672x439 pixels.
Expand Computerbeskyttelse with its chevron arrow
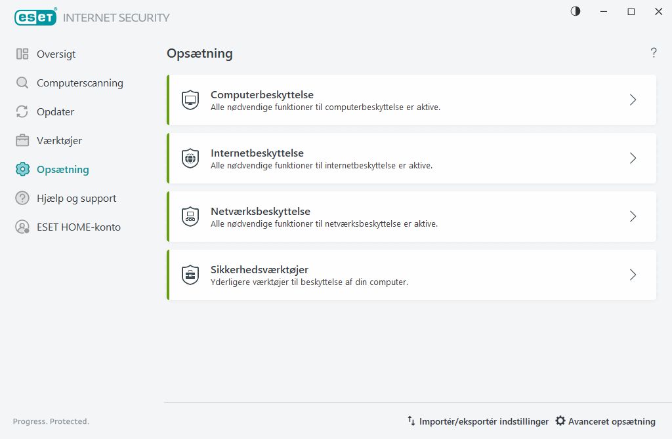click(633, 100)
